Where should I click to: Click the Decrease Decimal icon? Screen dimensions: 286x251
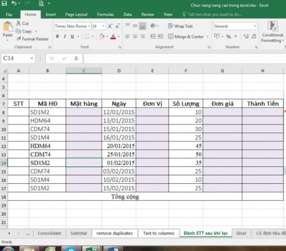[254, 37]
